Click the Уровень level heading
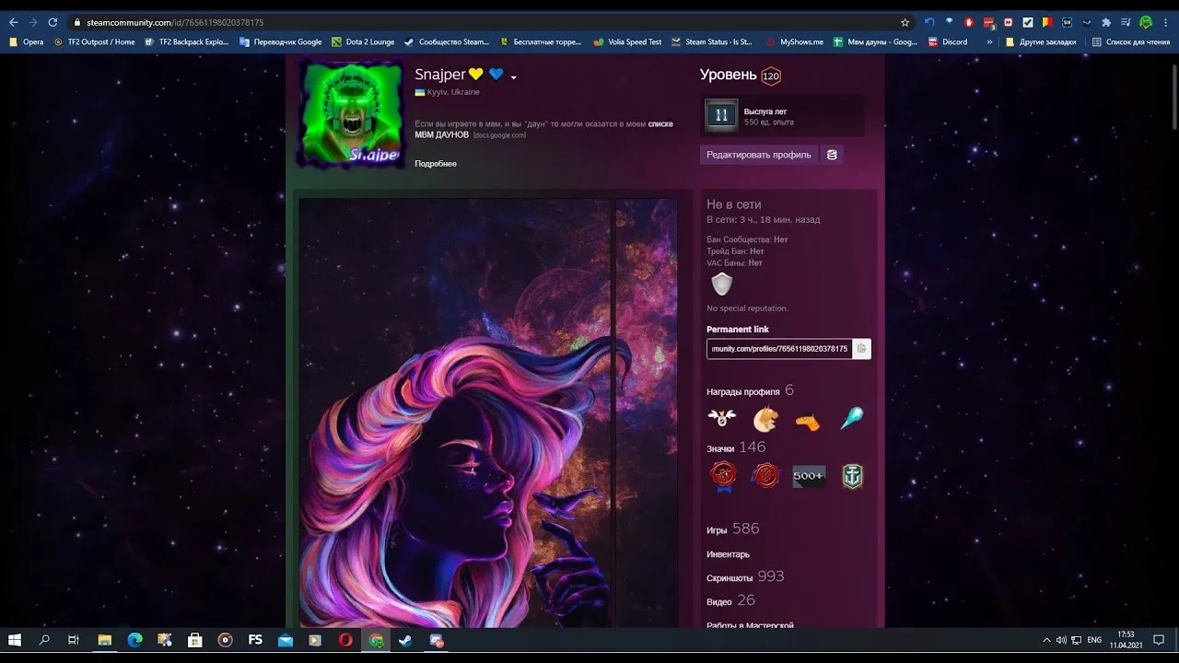Viewport: 1179px width, 663px height. (x=728, y=76)
